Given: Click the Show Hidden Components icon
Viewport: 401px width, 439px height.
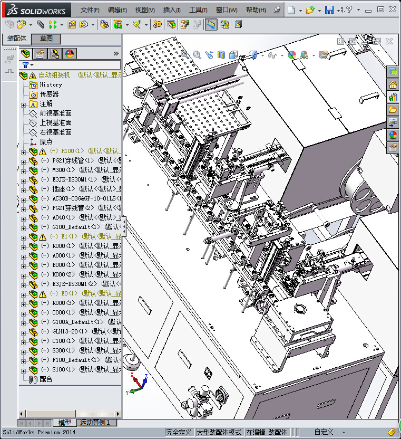Looking at the screenshot, I should pos(104,25).
